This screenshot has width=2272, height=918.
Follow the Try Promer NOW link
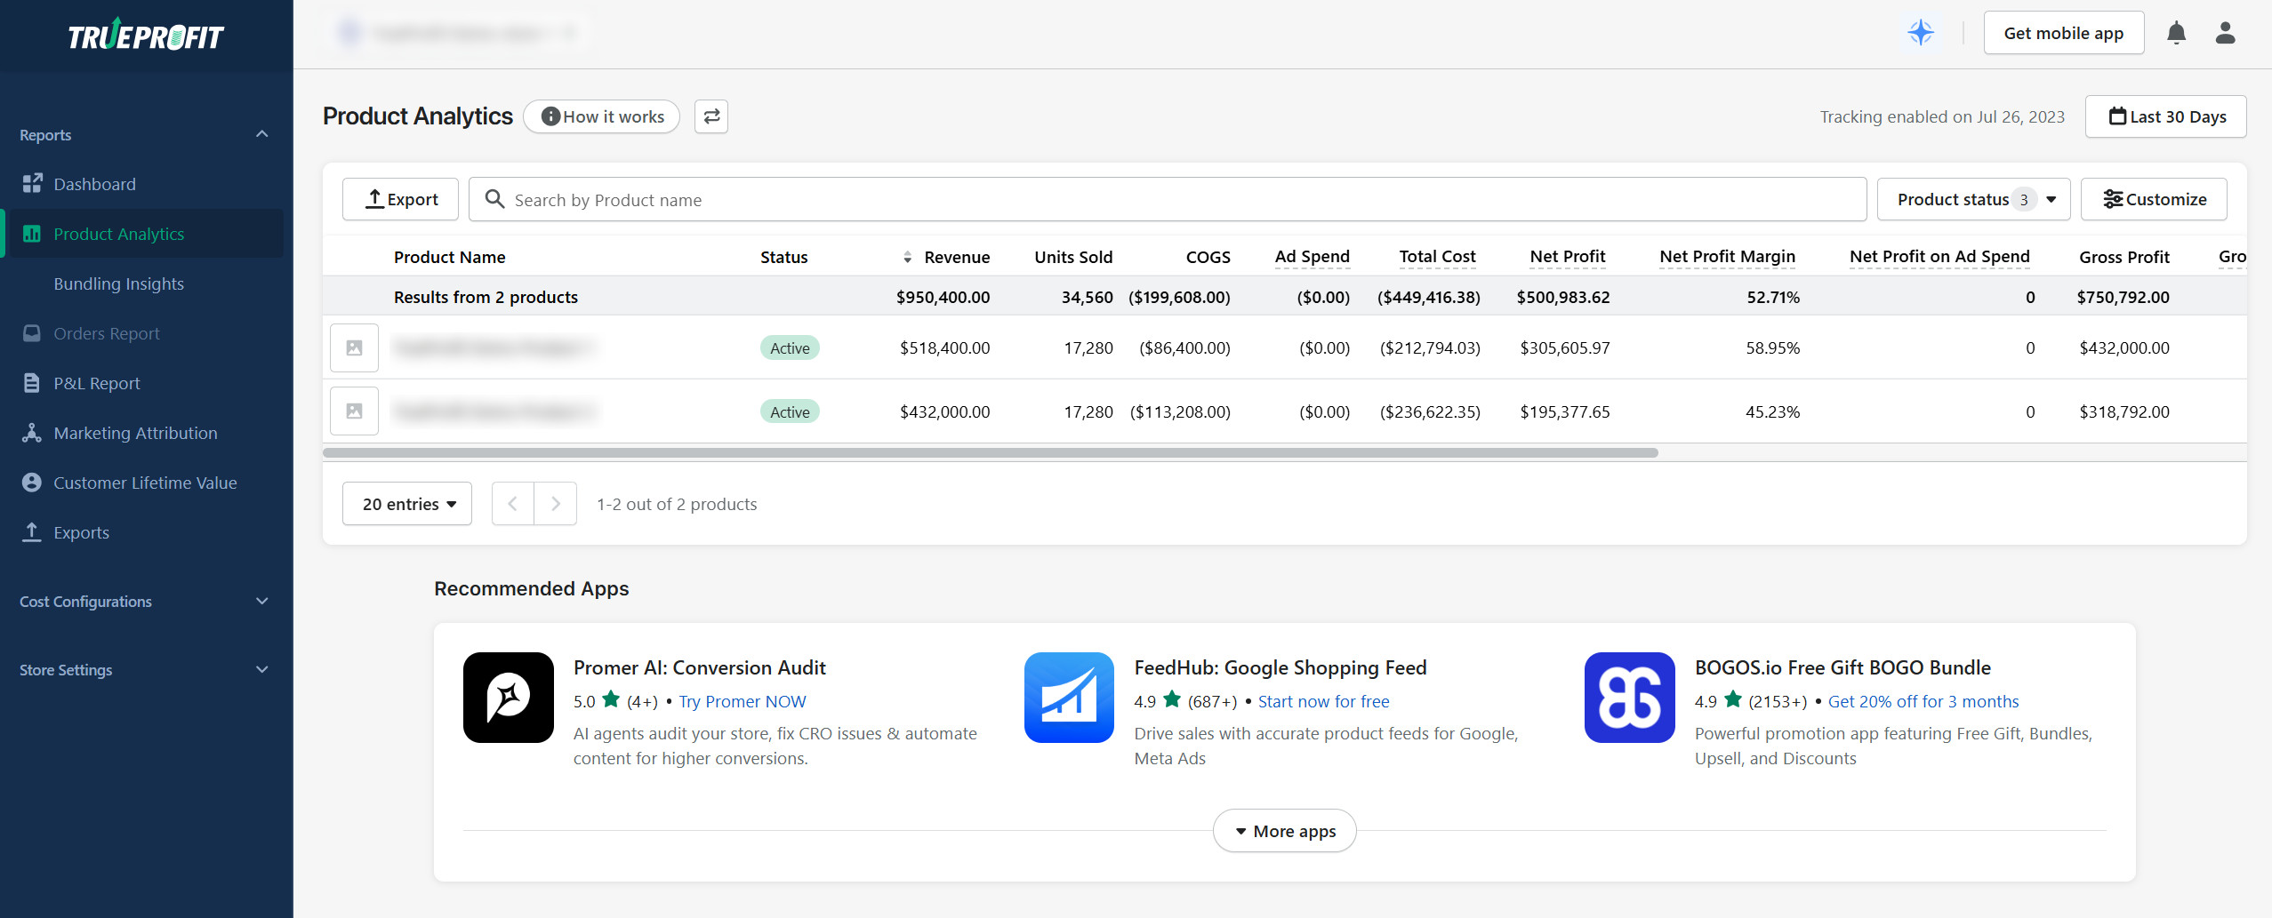click(x=741, y=701)
